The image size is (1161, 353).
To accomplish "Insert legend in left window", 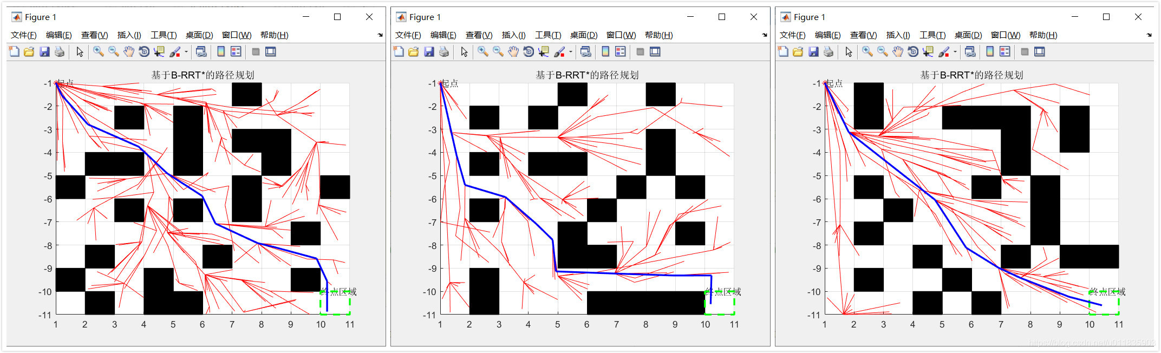I will tap(236, 51).
